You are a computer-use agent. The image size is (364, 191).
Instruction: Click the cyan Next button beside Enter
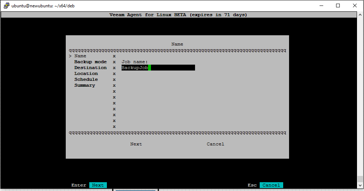98,185
